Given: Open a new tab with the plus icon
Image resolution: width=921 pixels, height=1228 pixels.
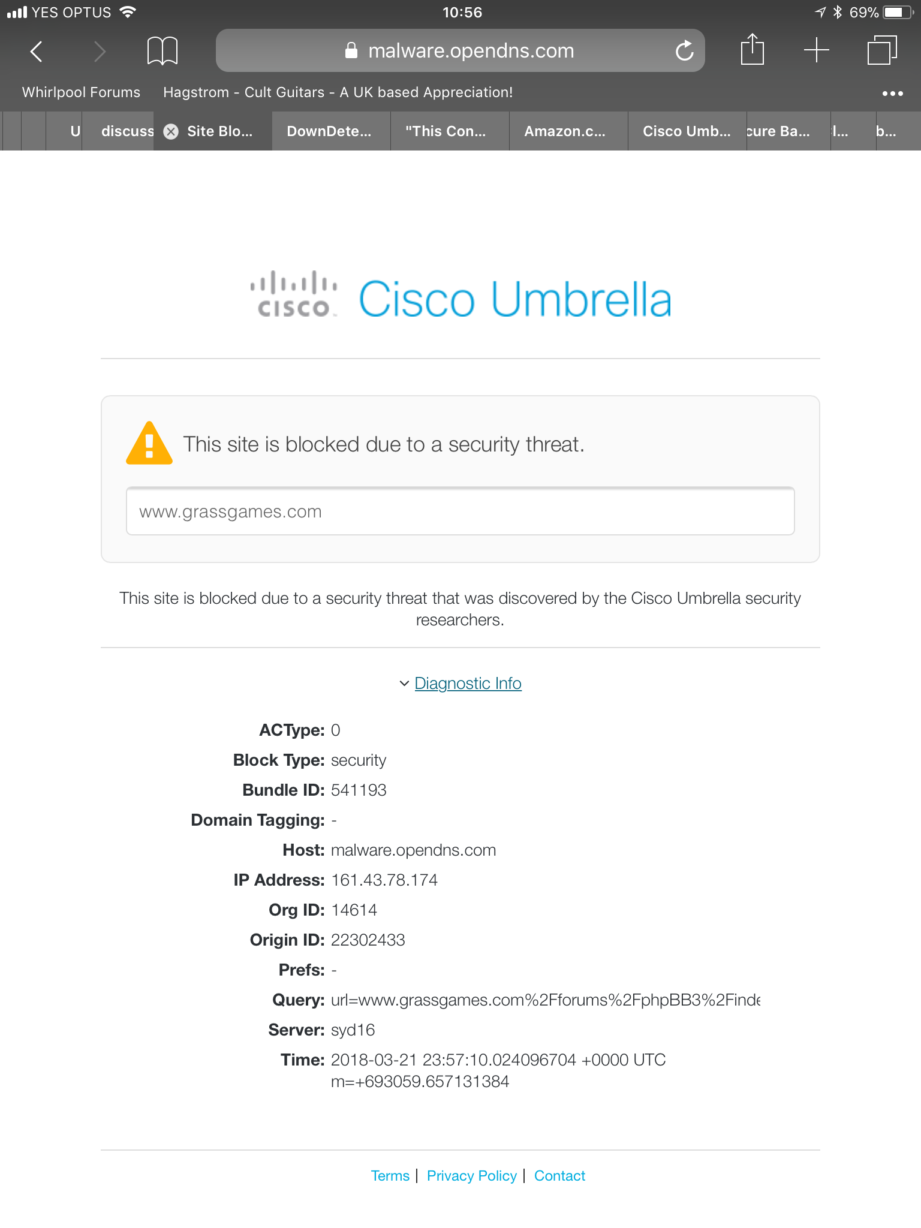Looking at the screenshot, I should [817, 50].
